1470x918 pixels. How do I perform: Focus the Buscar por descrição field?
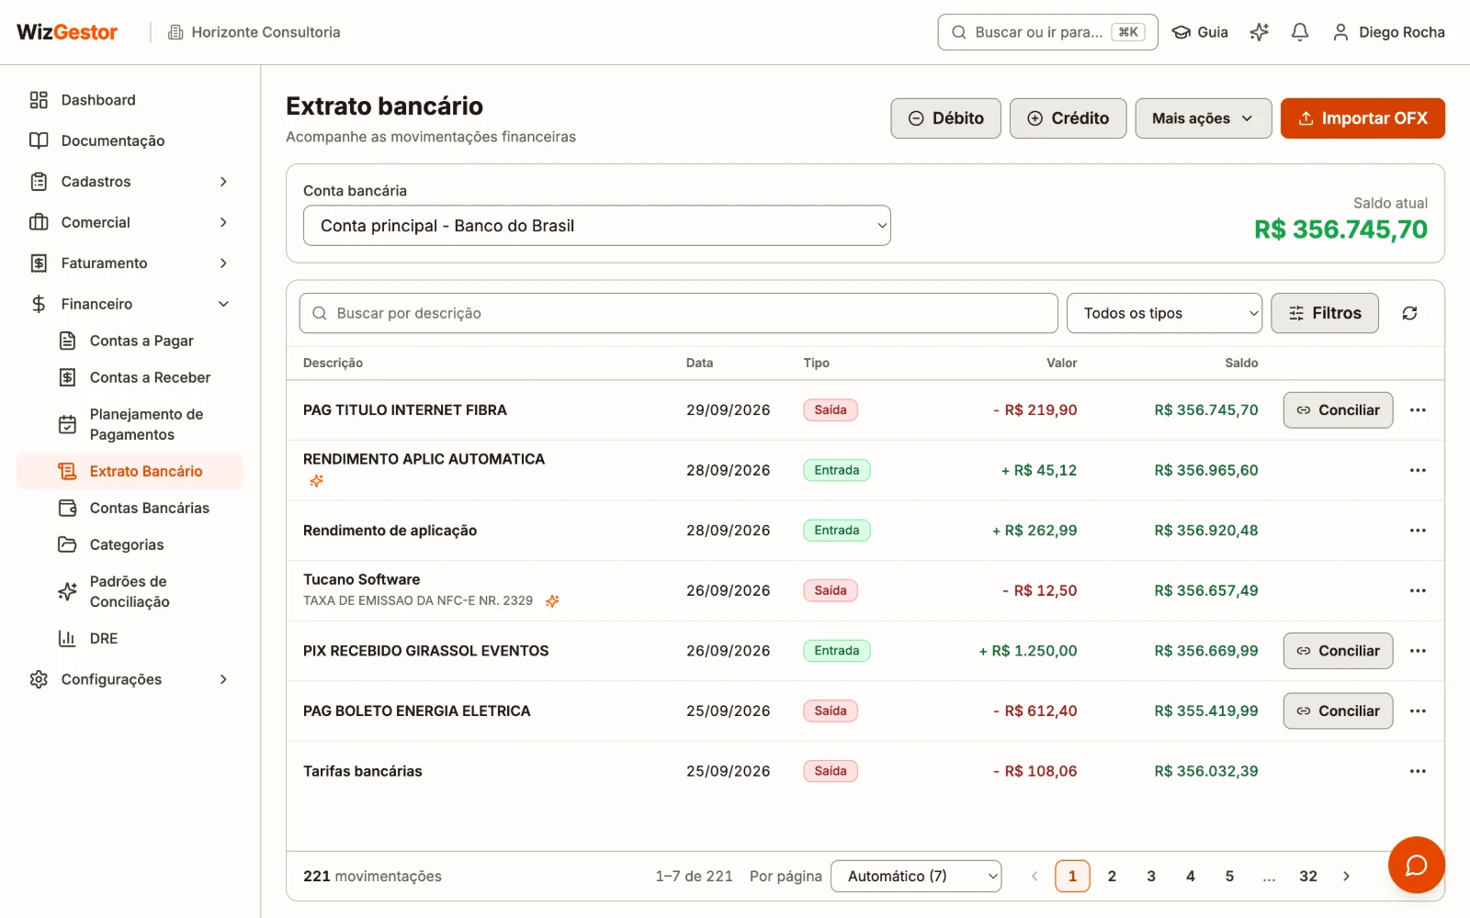[678, 313]
